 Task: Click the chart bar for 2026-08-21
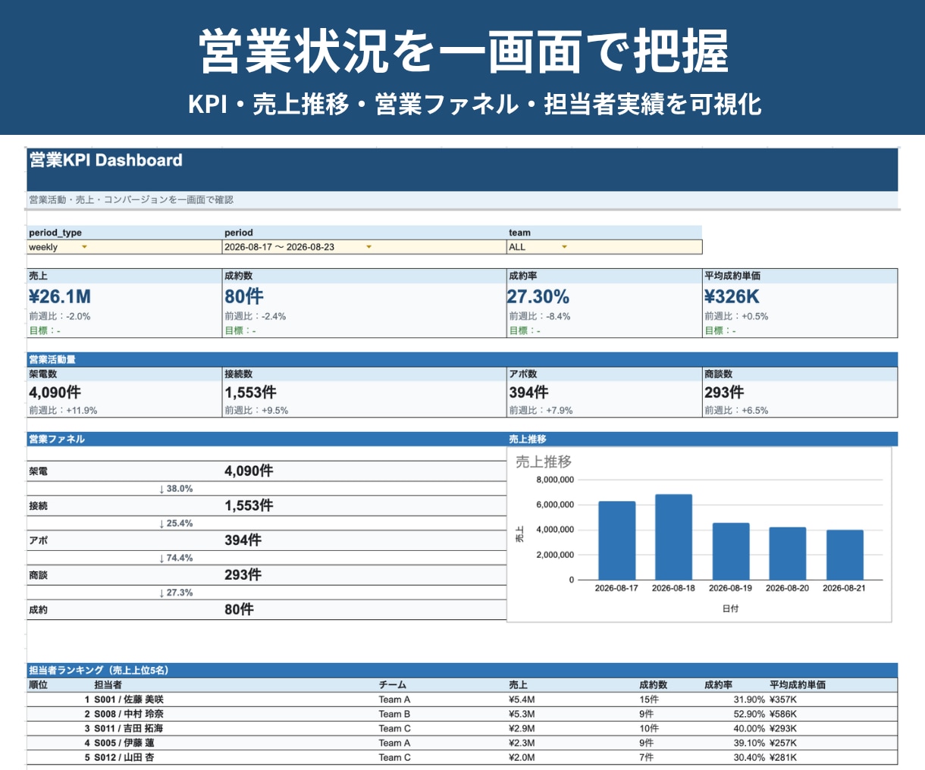[x=845, y=555]
